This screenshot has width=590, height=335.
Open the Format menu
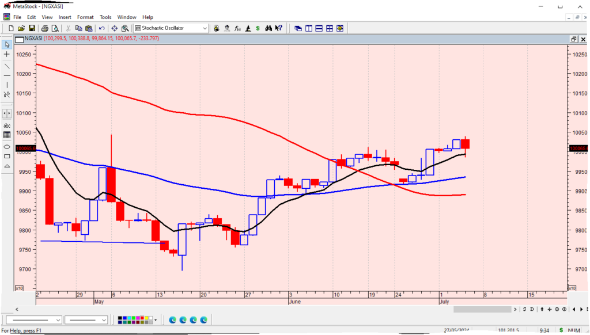click(85, 17)
